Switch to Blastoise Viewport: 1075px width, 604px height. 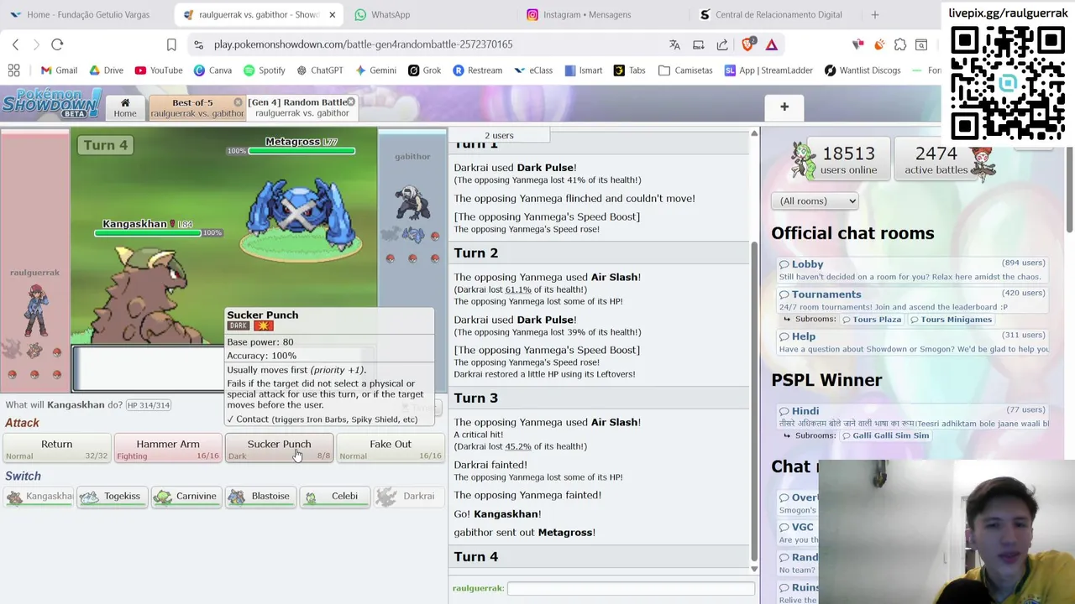pyautogui.click(x=260, y=497)
